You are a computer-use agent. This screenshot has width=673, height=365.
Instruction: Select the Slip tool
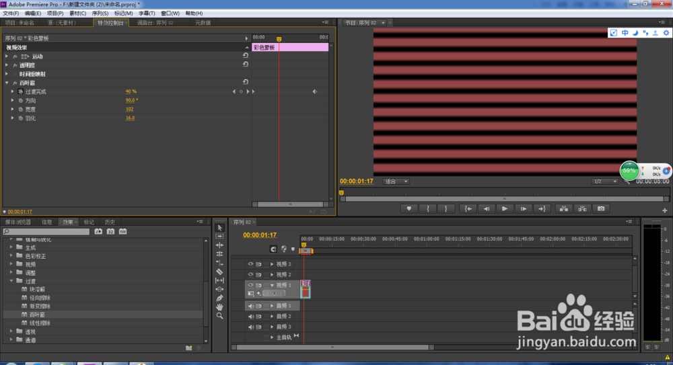click(220, 280)
